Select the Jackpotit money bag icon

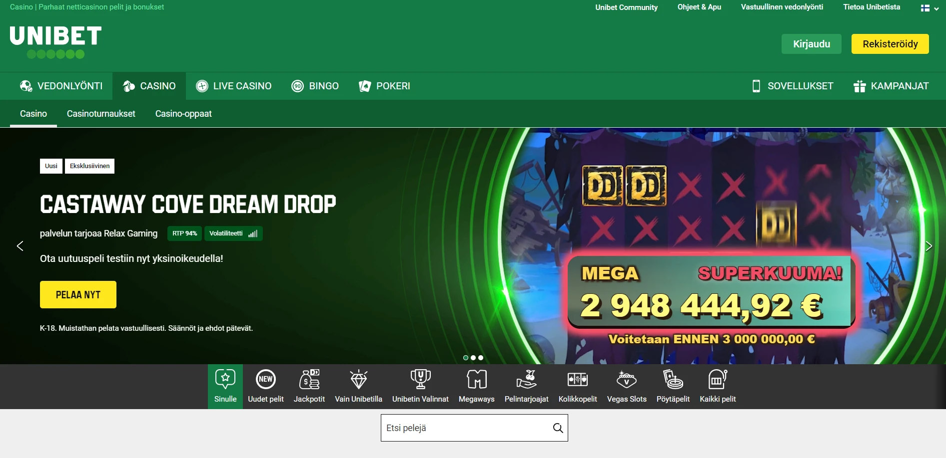tap(309, 379)
